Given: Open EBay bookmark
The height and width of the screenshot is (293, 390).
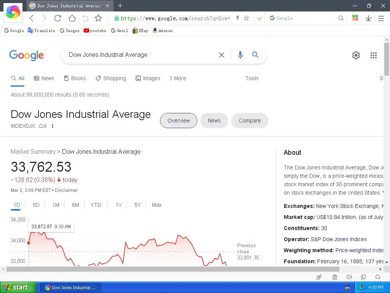Looking at the screenshot, I should 140,31.
